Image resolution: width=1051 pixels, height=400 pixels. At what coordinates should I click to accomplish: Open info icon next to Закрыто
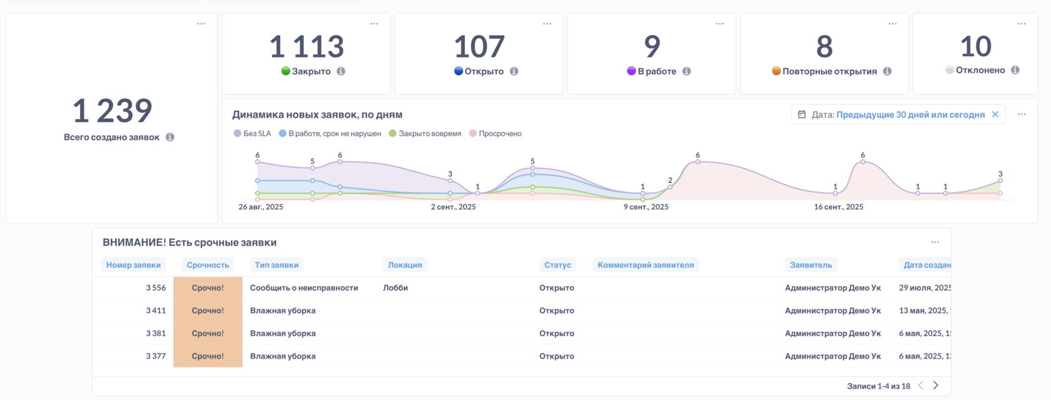point(341,71)
